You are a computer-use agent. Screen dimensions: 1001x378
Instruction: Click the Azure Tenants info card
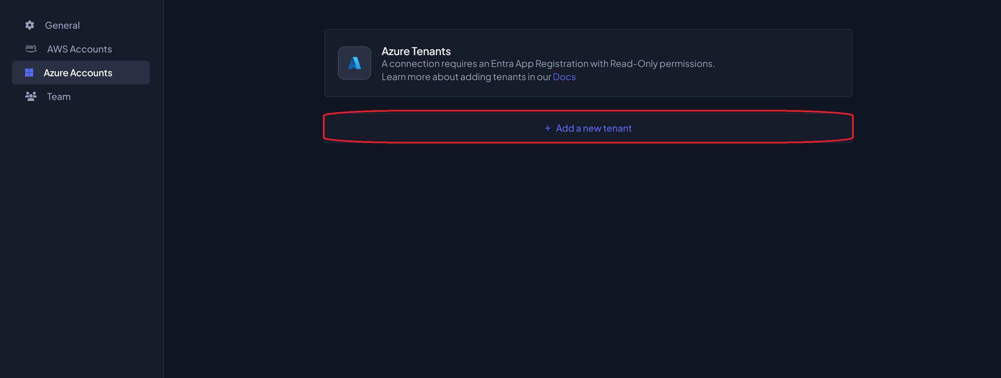coord(588,63)
